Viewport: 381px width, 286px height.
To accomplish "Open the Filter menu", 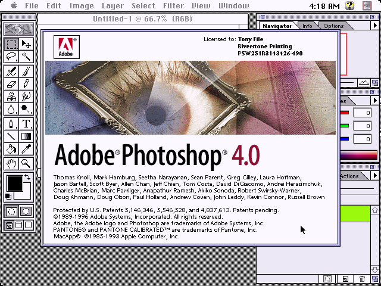I will coord(173,5).
